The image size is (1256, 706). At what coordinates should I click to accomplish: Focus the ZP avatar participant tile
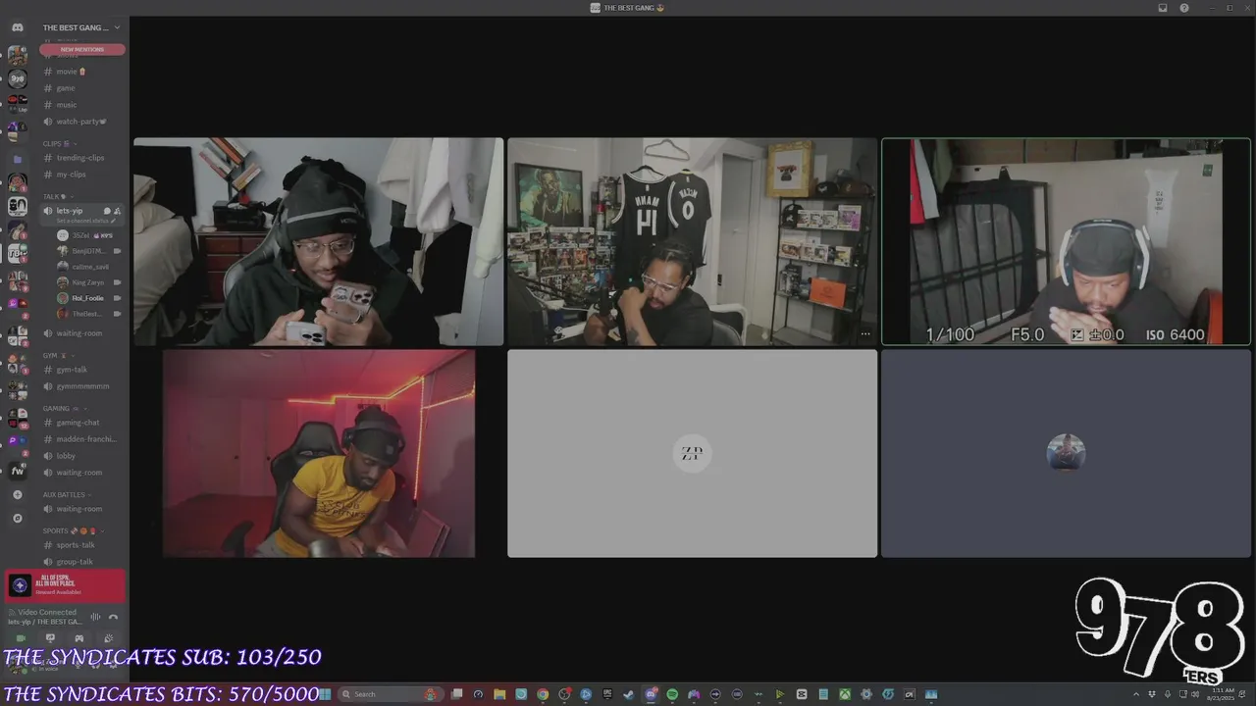point(692,453)
